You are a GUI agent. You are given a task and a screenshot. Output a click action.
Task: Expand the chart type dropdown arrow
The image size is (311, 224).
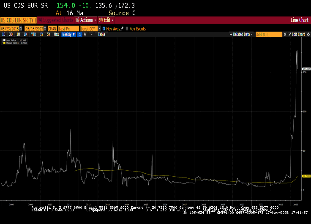pyautogui.click(x=92, y=35)
